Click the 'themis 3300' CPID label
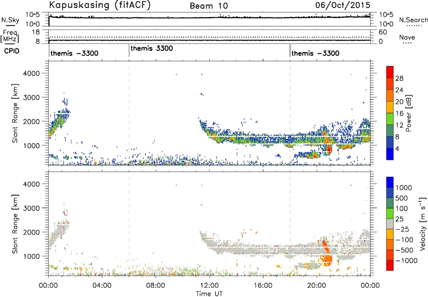This screenshot has height=297, width=428. (152, 48)
